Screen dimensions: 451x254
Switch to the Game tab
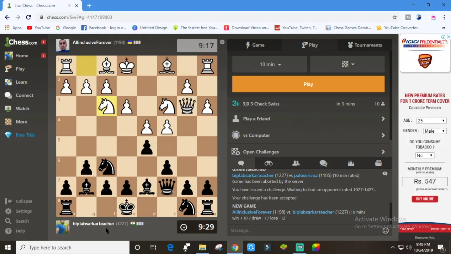coord(255,45)
